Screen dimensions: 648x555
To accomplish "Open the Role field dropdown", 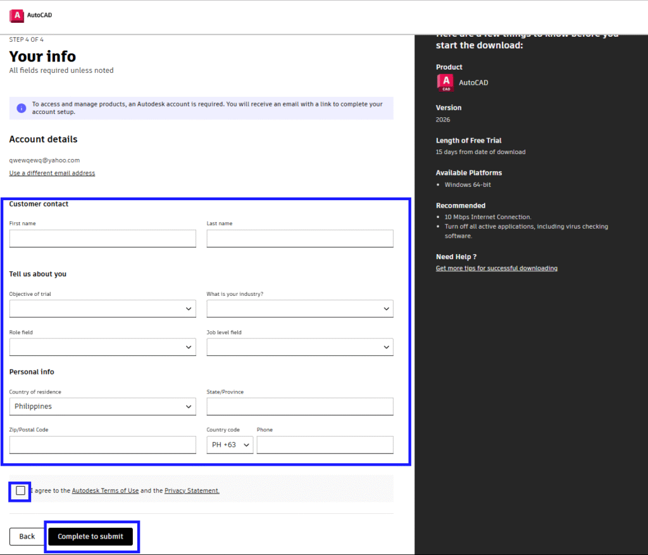I will [103, 347].
